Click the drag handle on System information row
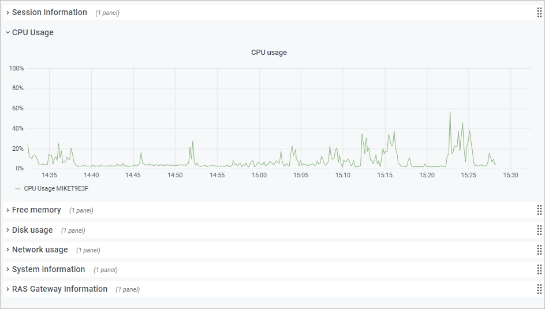Image resolution: width=545 pixels, height=309 pixels. 540,270
